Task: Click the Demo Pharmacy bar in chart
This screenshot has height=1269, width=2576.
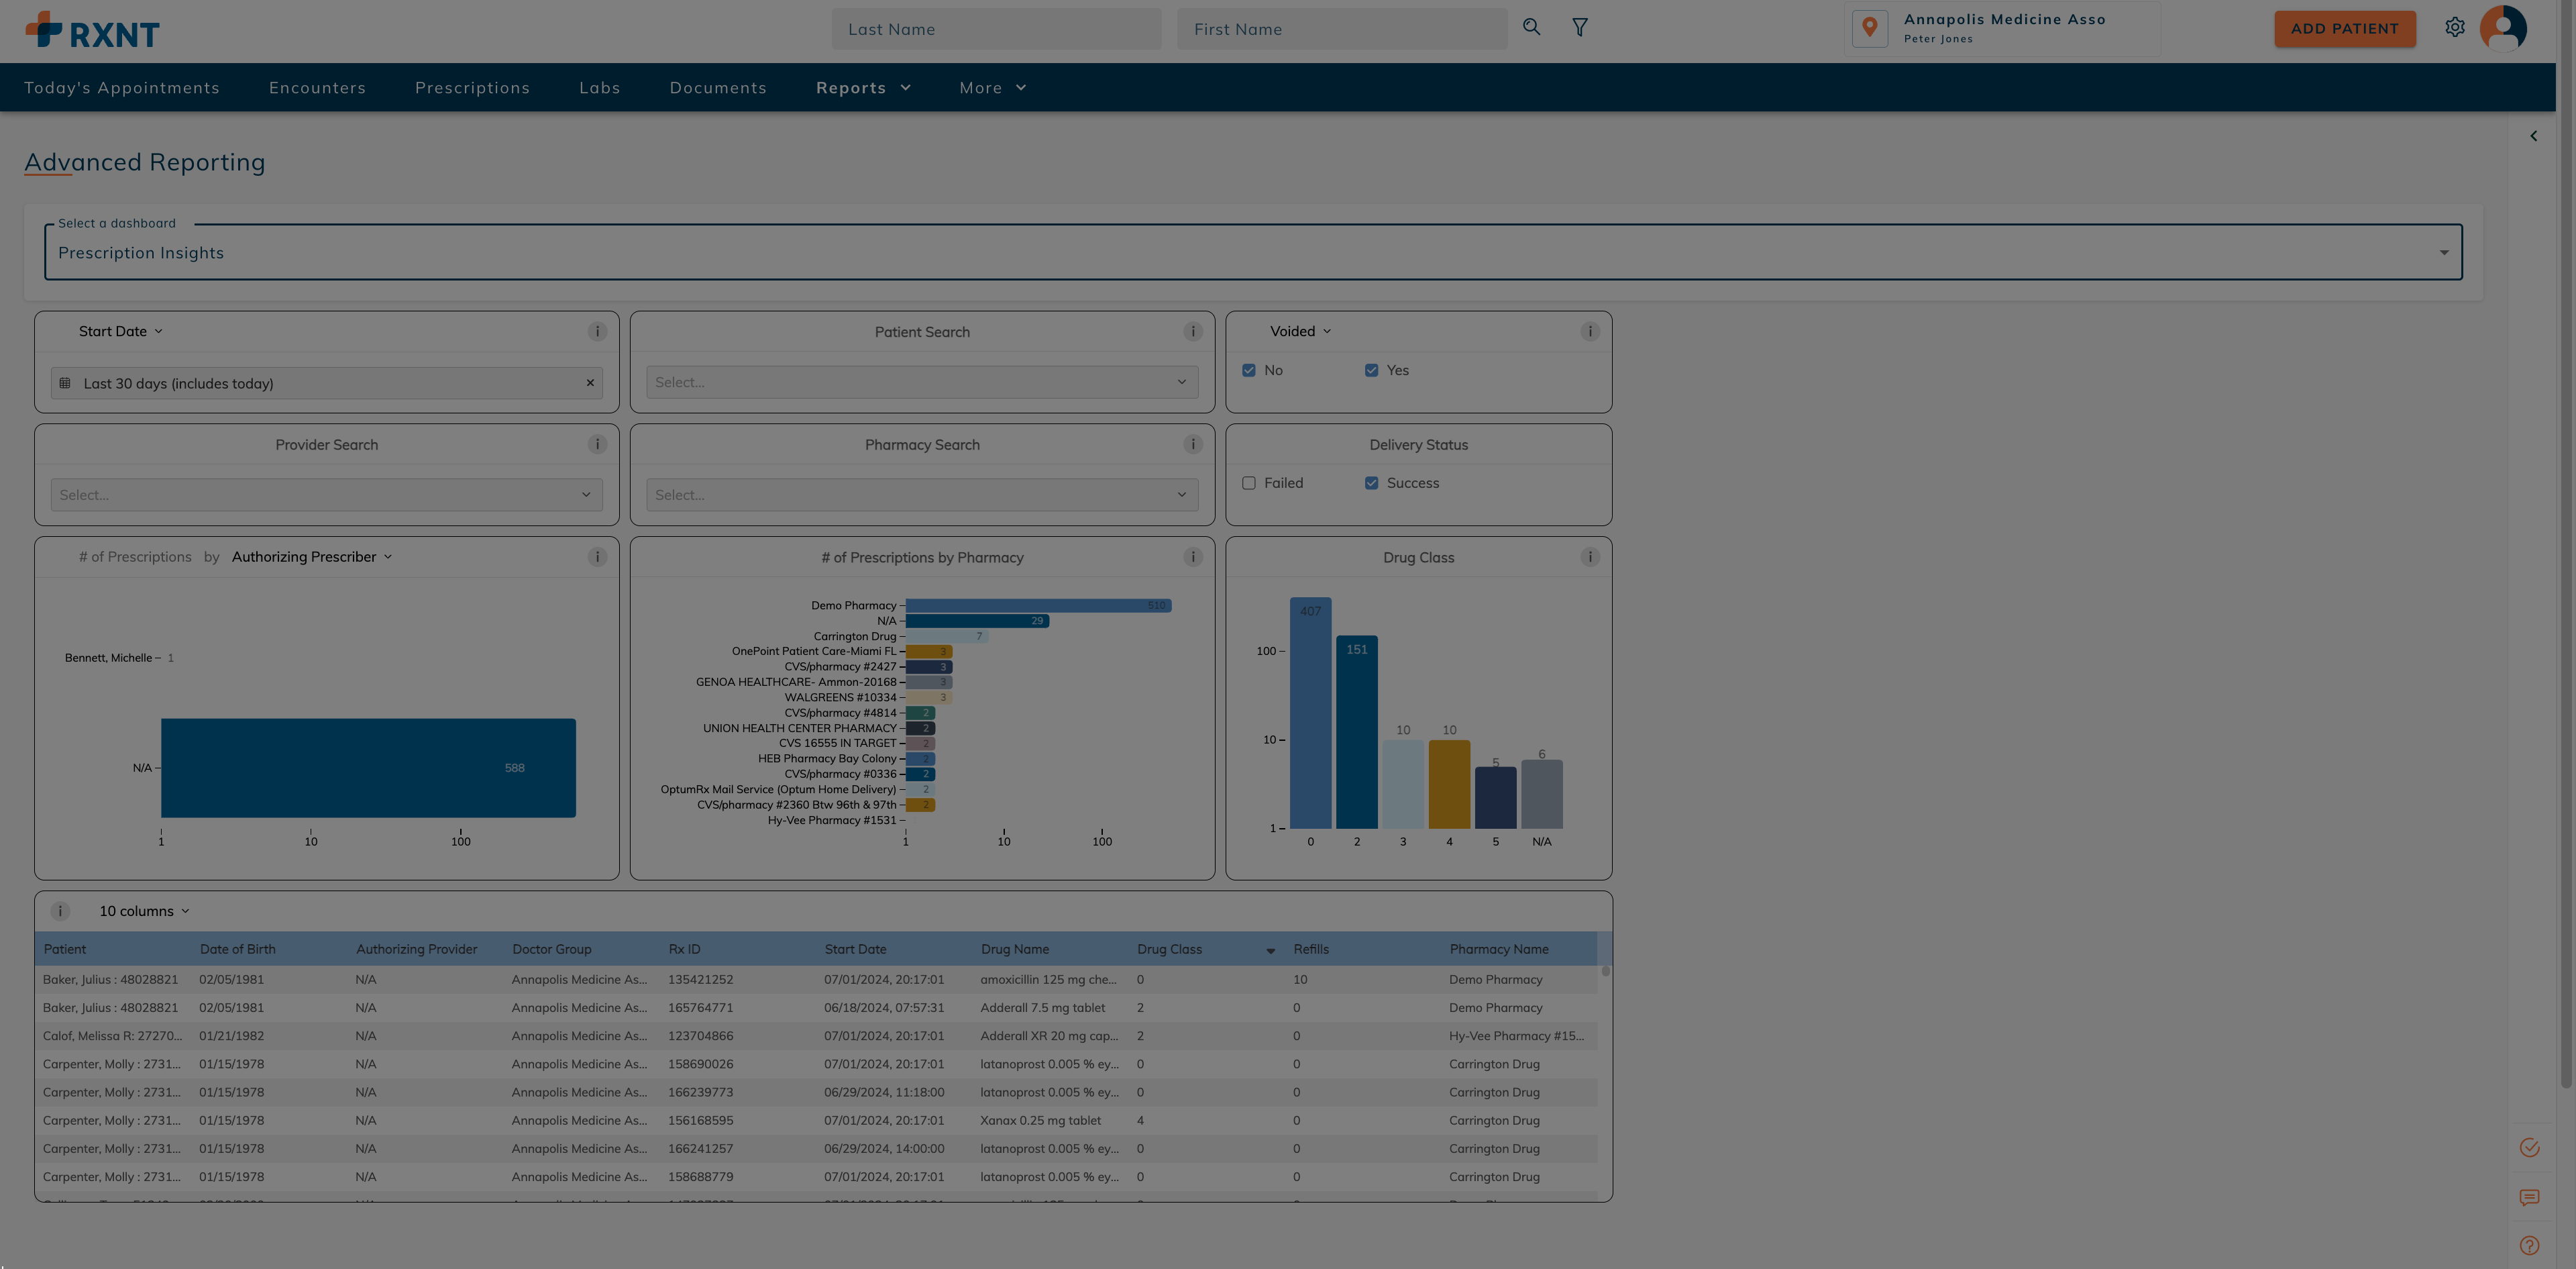Action: click(x=1037, y=606)
